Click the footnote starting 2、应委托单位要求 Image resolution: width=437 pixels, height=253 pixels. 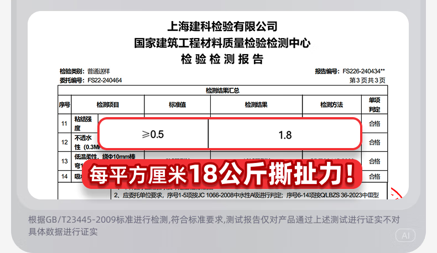coord(246,196)
